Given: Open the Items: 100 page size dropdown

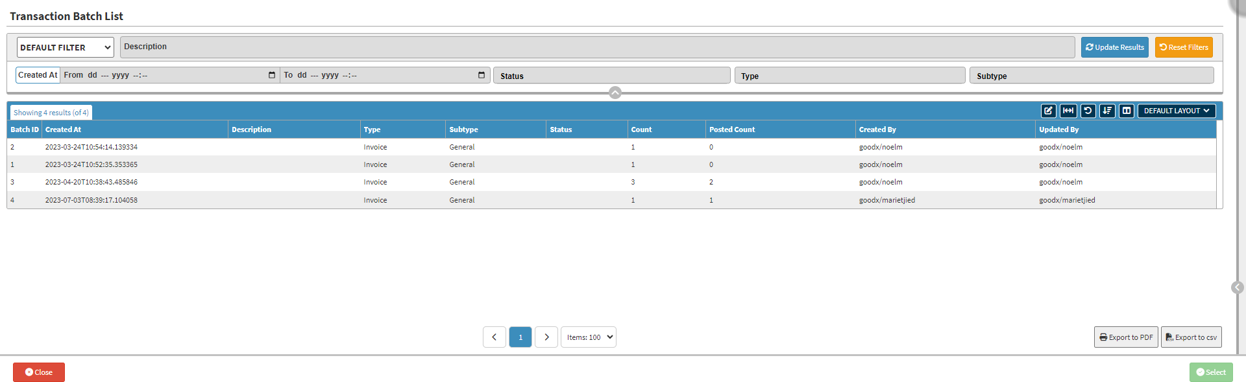Looking at the screenshot, I should pos(589,337).
